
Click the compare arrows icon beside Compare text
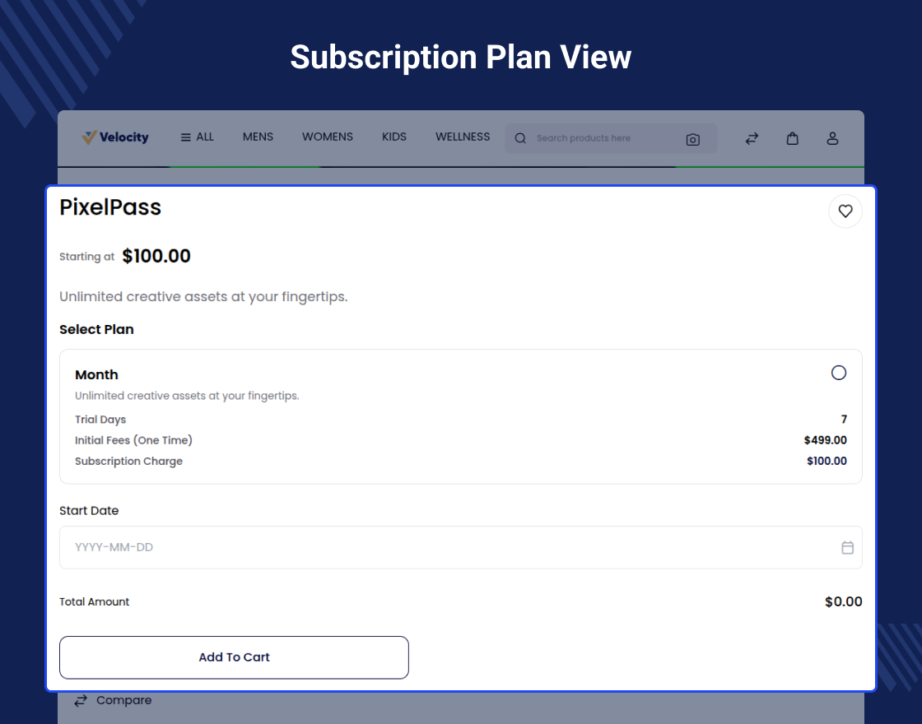coord(81,701)
